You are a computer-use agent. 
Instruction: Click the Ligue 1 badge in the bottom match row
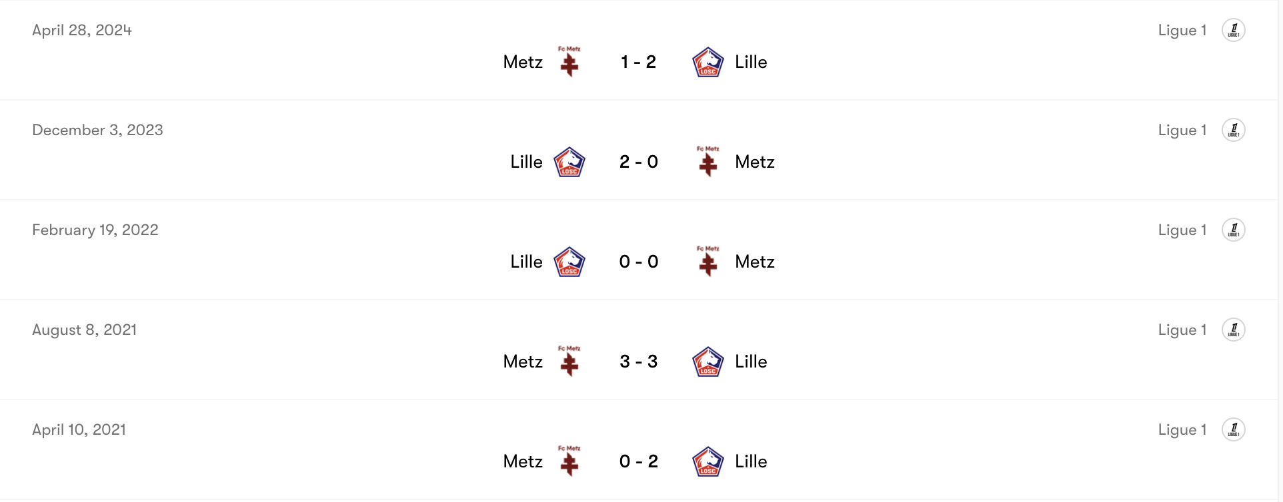tap(1234, 429)
